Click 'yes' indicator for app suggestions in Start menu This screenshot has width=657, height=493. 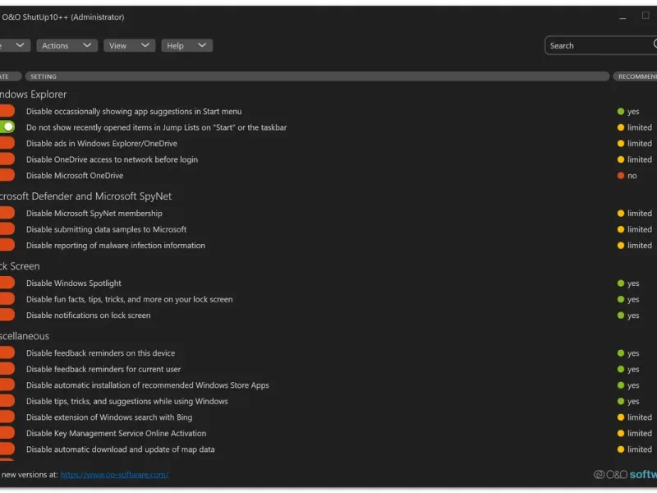click(x=628, y=111)
